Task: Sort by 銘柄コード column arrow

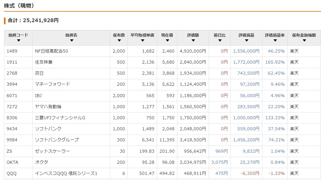Action: click(x=19, y=41)
